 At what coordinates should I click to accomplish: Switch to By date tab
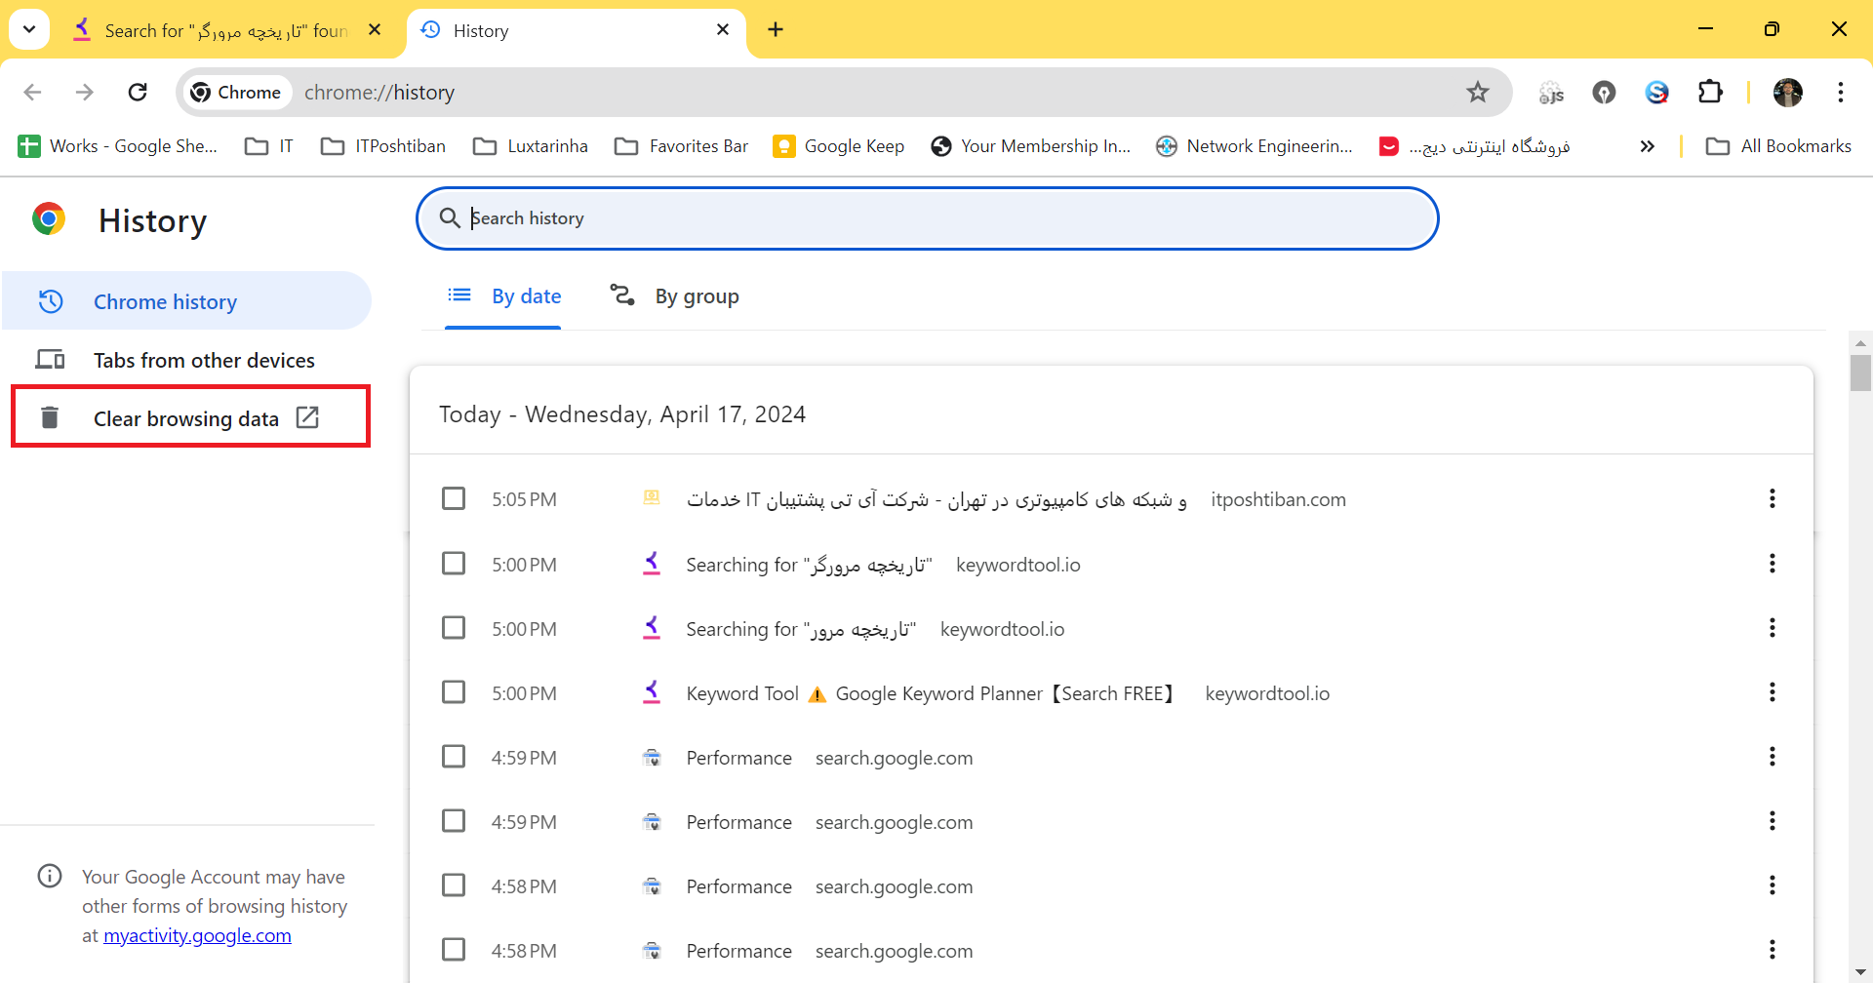[503, 296]
